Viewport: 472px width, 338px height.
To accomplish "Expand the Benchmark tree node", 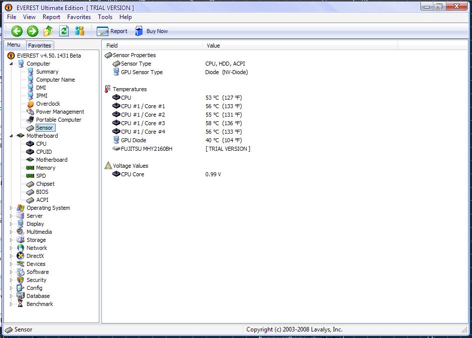I will (11, 304).
